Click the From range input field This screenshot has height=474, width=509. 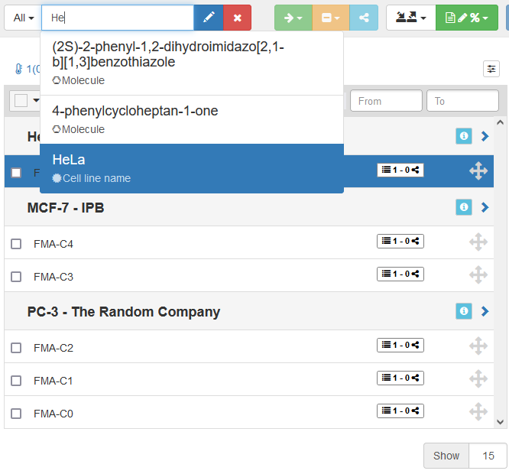(385, 101)
